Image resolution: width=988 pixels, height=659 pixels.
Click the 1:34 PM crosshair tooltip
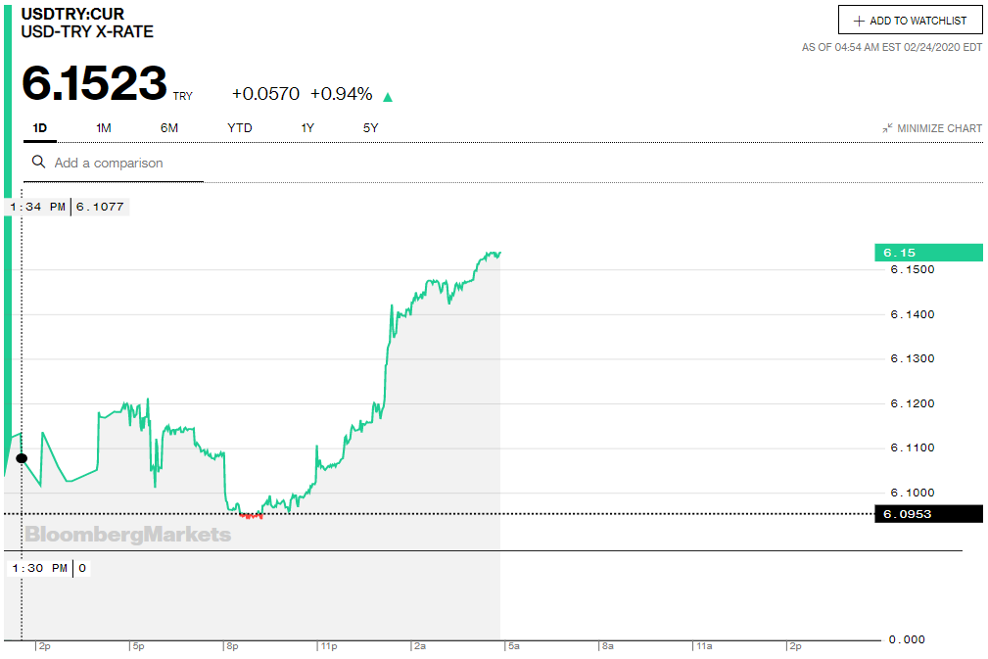[x=67, y=207]
